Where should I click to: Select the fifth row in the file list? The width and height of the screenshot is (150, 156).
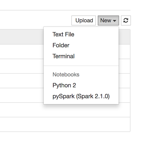(65, 110)
